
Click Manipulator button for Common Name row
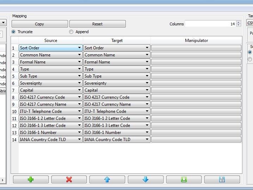click(x=196, y=55)
